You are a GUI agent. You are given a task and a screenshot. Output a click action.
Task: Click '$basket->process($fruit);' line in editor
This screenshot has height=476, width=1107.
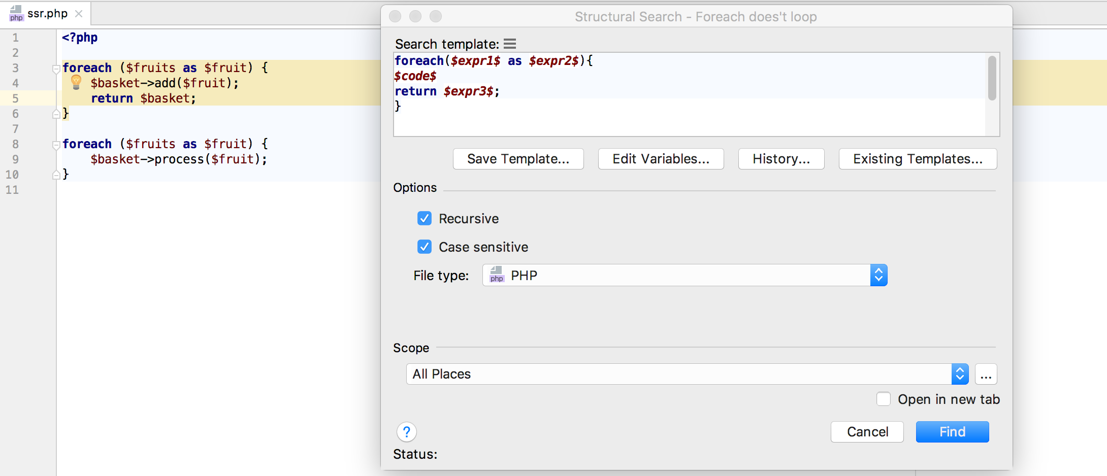point(179,159)
